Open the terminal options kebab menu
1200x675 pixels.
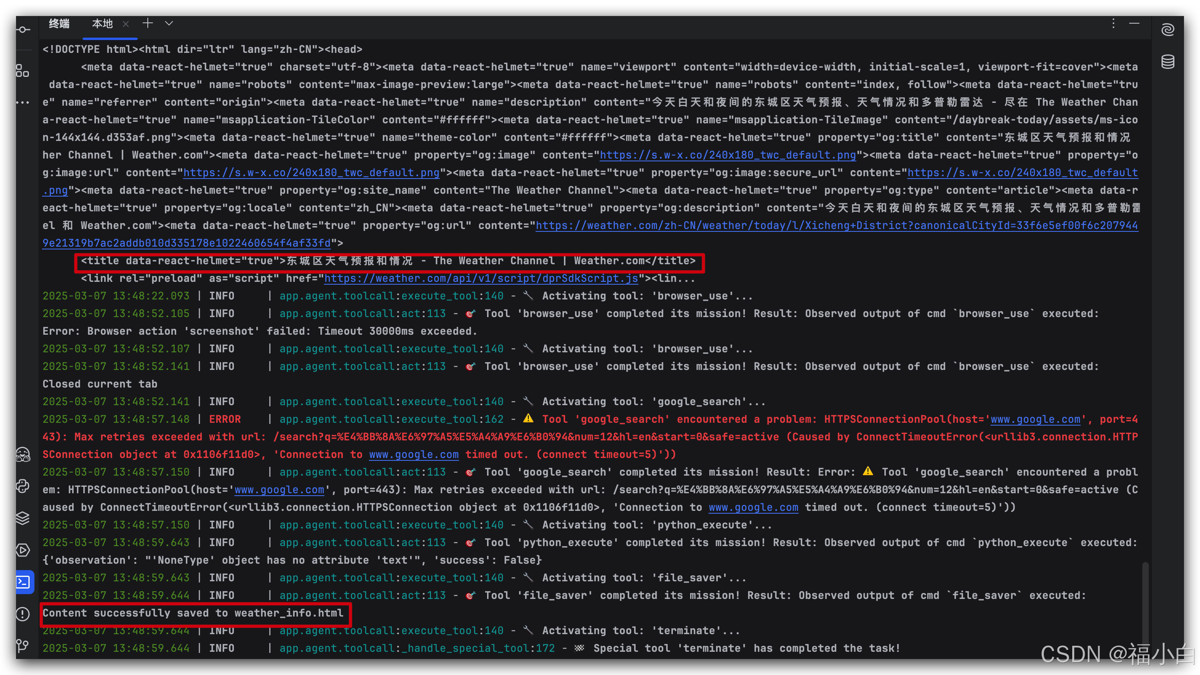click(x=1113, y=23)
